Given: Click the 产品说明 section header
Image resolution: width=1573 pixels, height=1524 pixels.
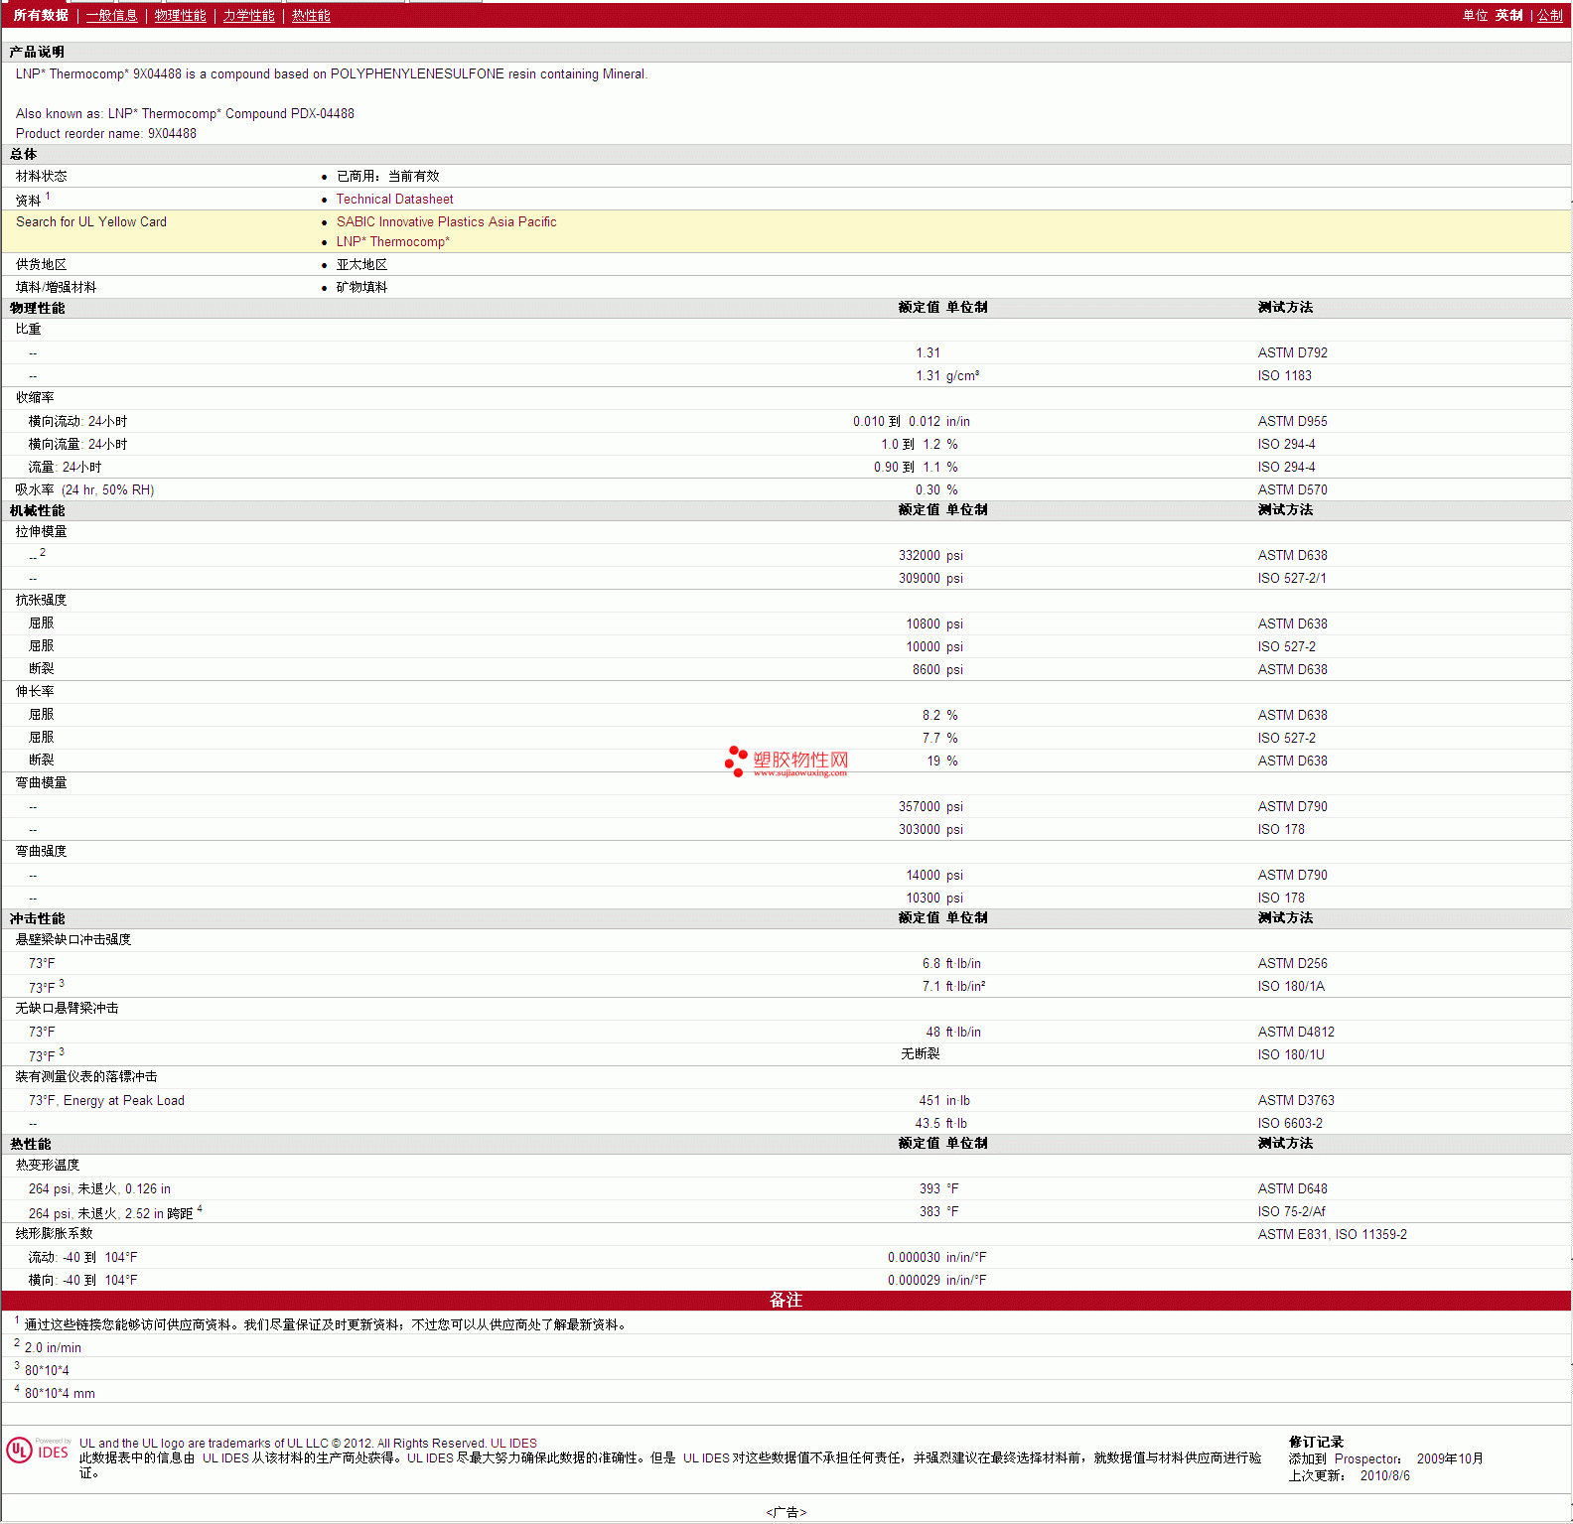Looking at the screenshot, I should tap(37, 52).
